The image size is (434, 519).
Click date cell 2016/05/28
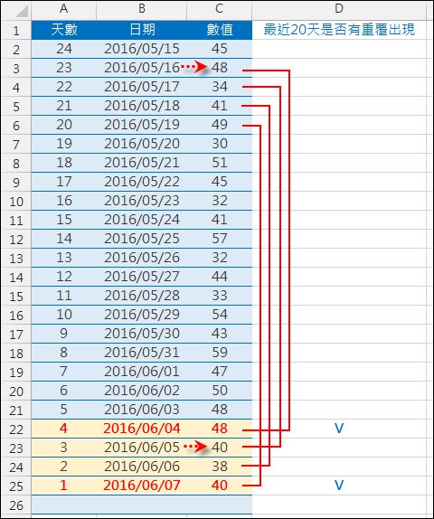(142, 296)
